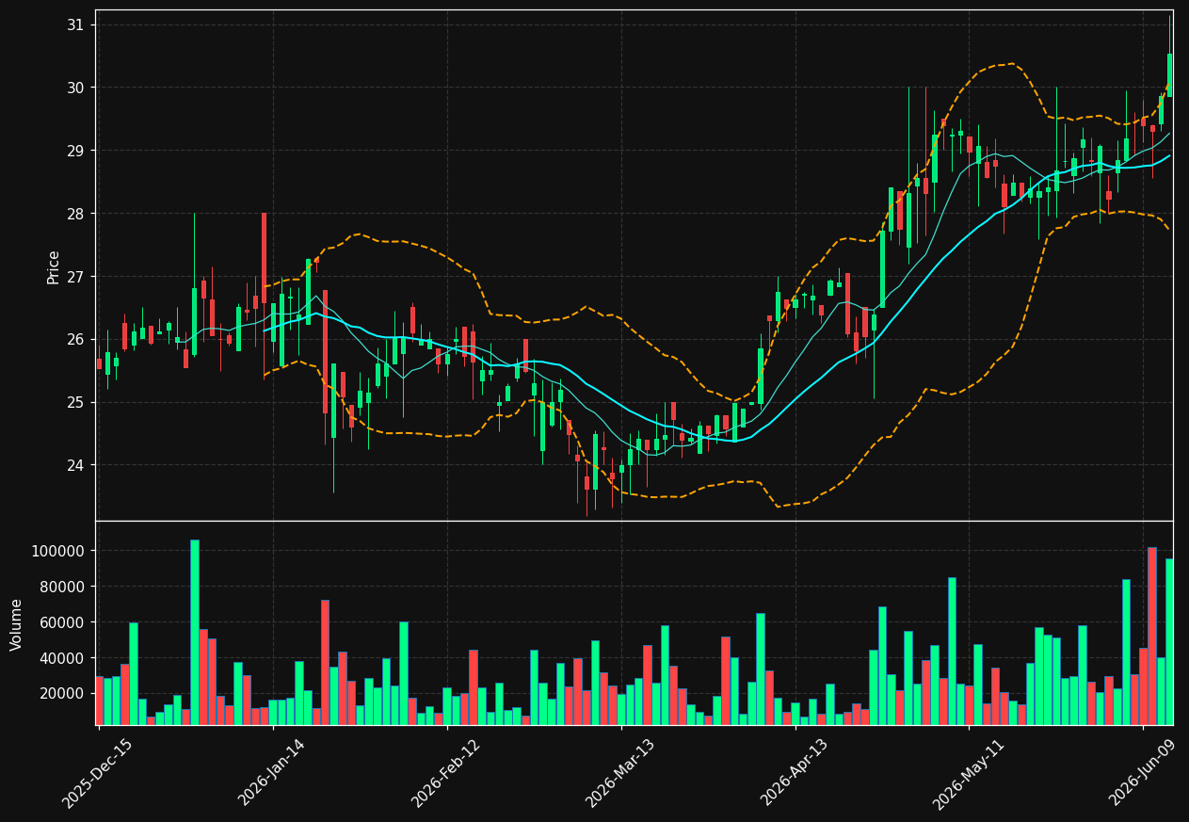Image resolution: width=1189 pixels, height=822 pixels.
Task: Click the 2026-Mar-13 date label
Action: (620, 773)
